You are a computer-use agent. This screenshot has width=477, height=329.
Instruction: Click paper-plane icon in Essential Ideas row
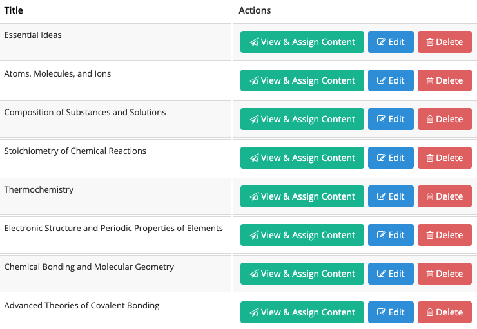click(x=255, y=42)
